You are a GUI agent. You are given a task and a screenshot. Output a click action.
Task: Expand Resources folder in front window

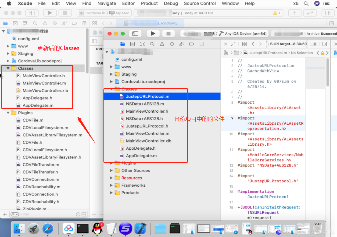coord(111,178)
